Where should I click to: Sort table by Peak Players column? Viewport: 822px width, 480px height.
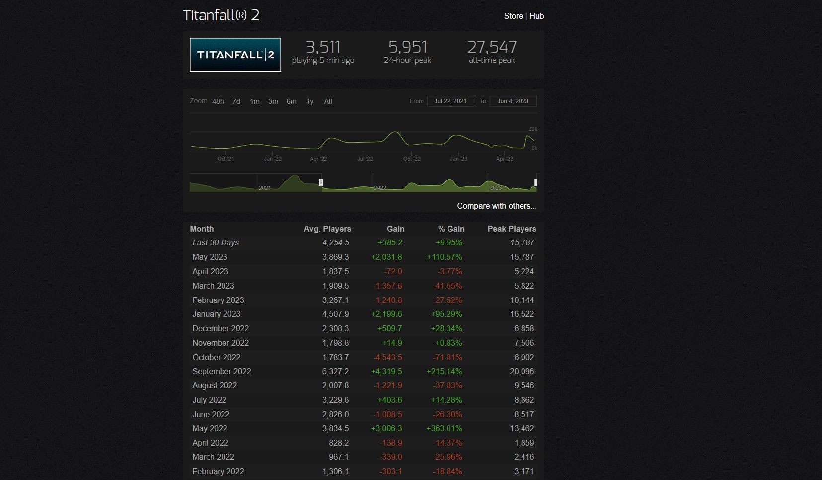(511, 229)
